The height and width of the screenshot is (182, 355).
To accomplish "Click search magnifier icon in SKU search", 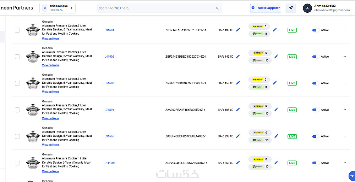I will point(217,8).
